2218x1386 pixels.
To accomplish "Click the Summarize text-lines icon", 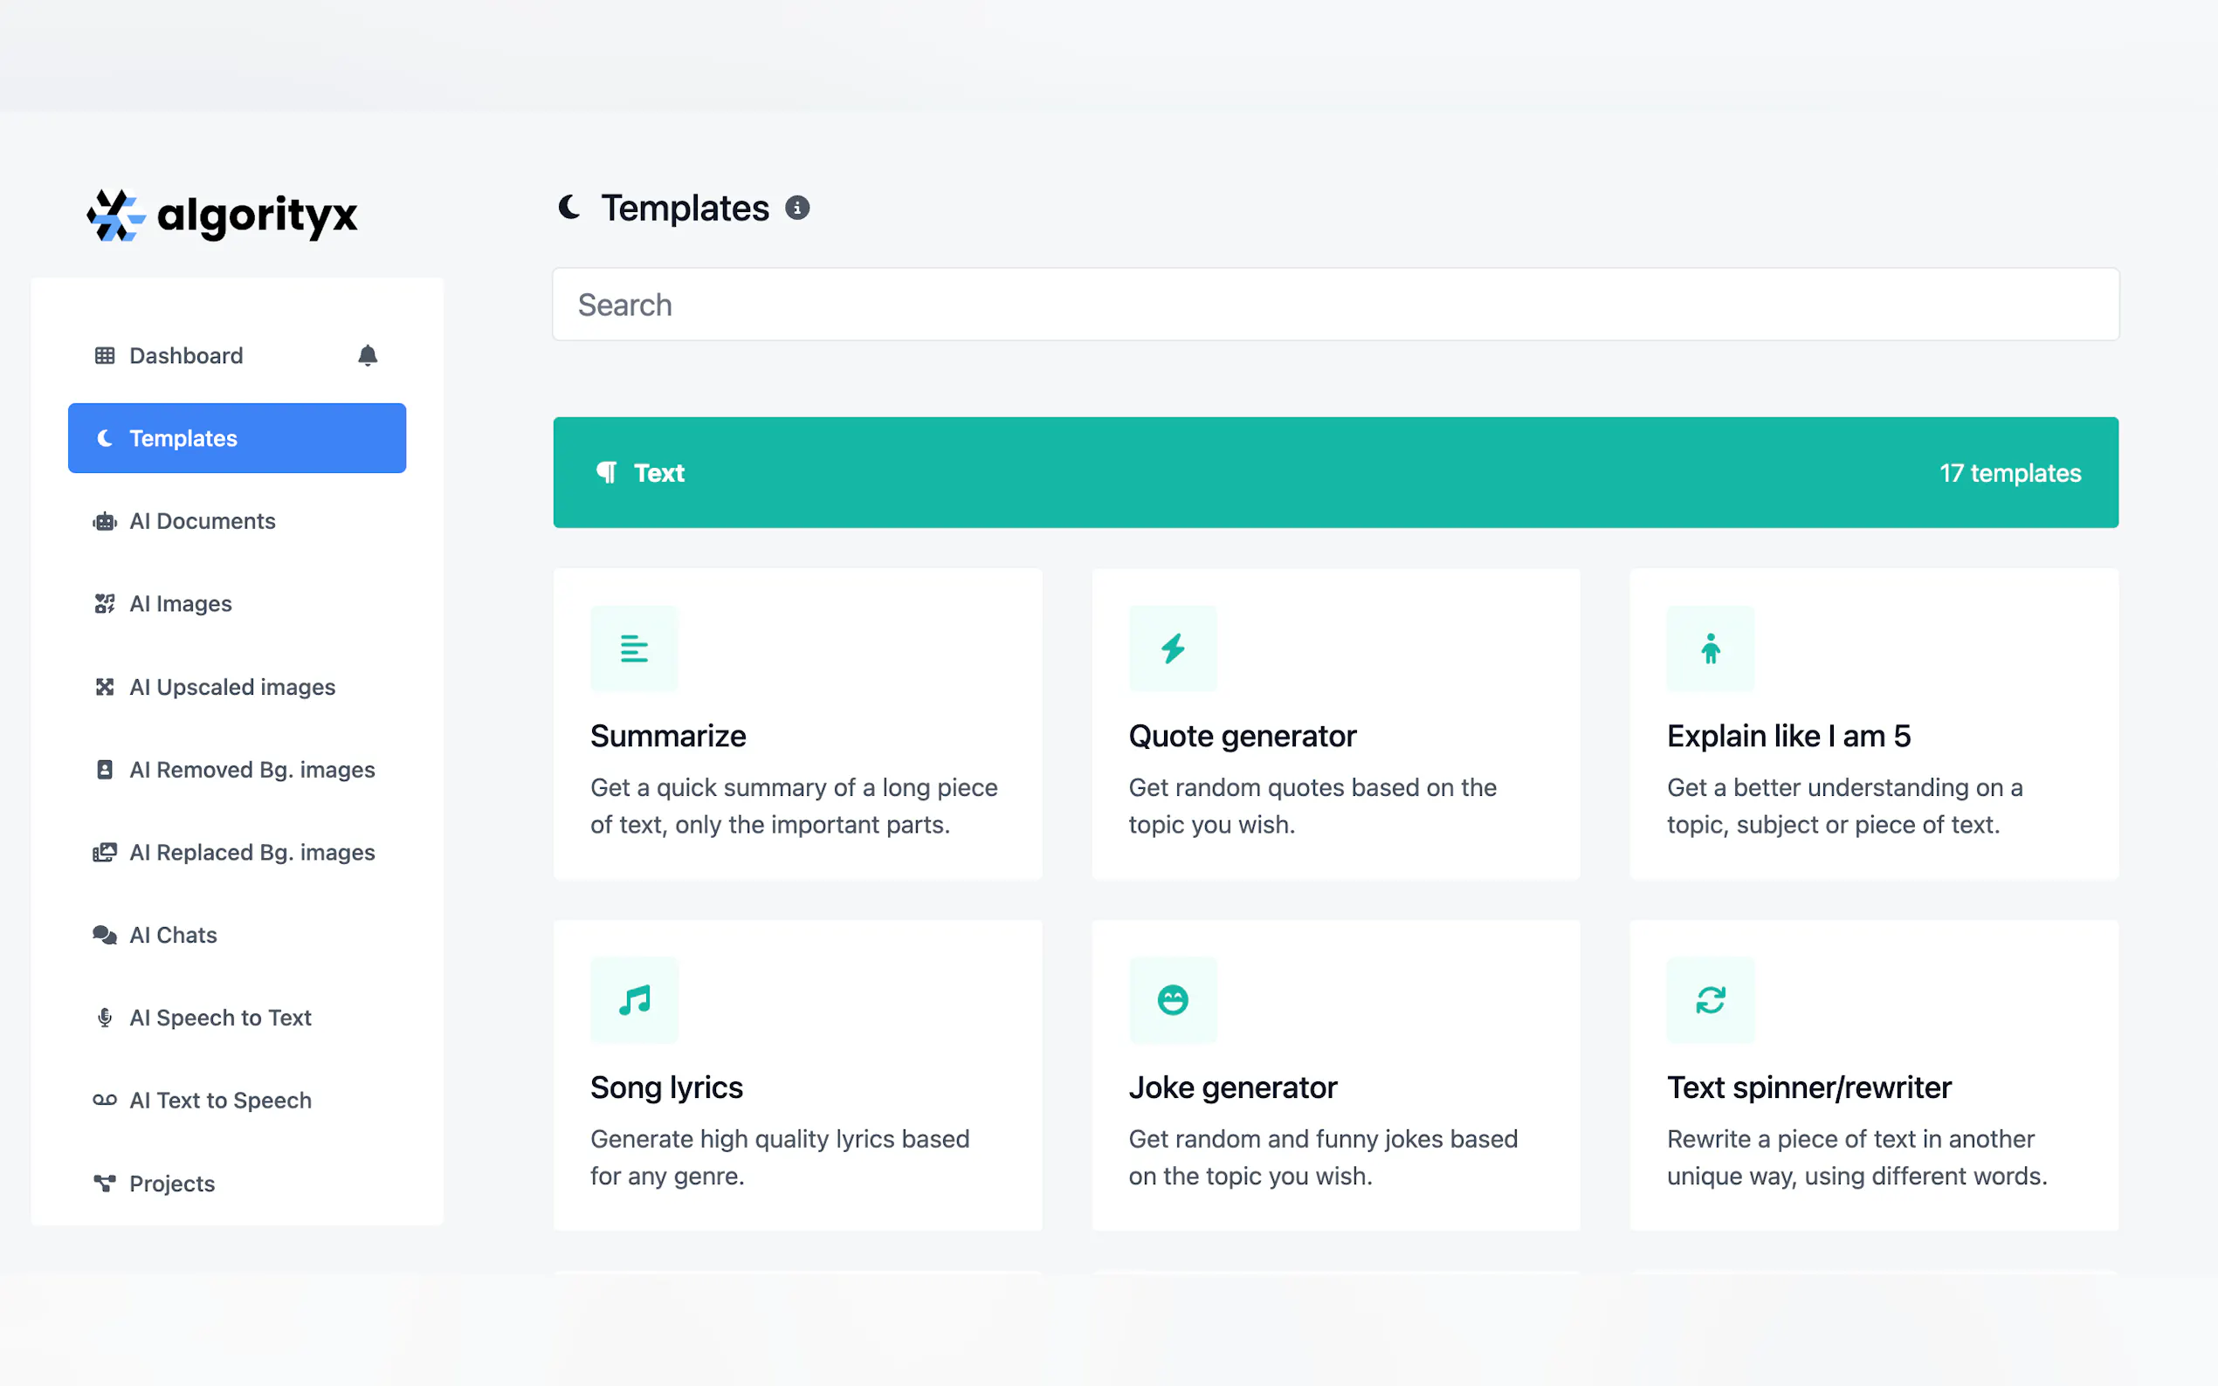I will pos(634,649).
